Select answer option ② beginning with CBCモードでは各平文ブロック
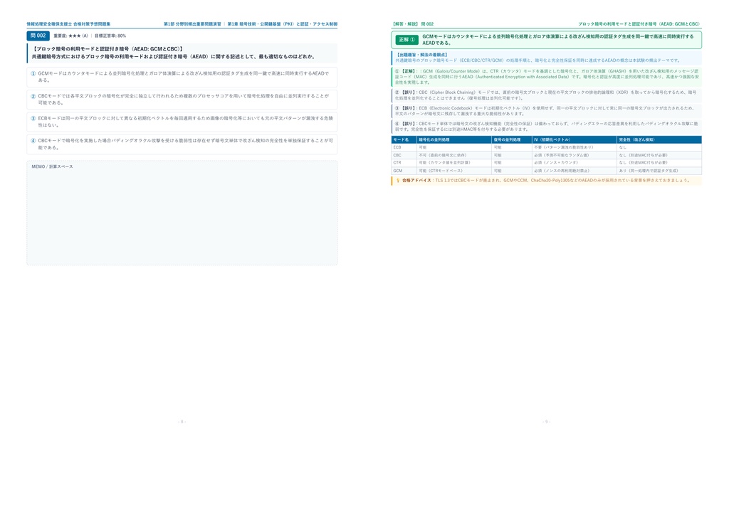Screen dimensions: 729x515 click(182, 100)
